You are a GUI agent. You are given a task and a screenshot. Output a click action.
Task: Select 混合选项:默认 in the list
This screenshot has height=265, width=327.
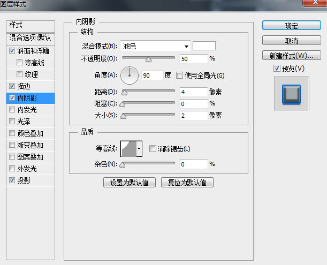(31, 38)
